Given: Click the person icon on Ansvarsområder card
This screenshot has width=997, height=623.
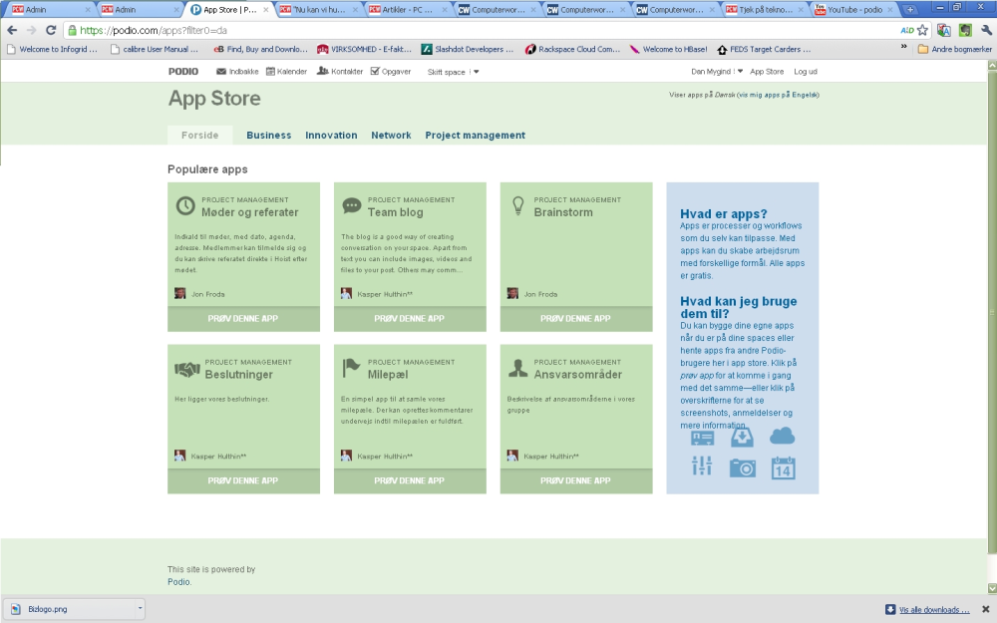Looking at the screenshot, I should point(518,368).
